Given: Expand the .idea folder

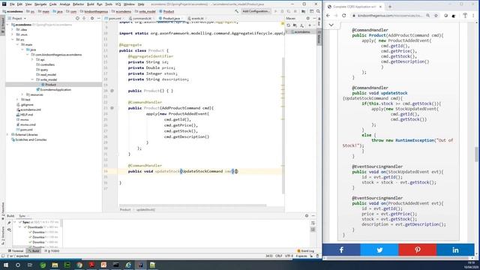Looking at the screenshot, I should 13,30.
